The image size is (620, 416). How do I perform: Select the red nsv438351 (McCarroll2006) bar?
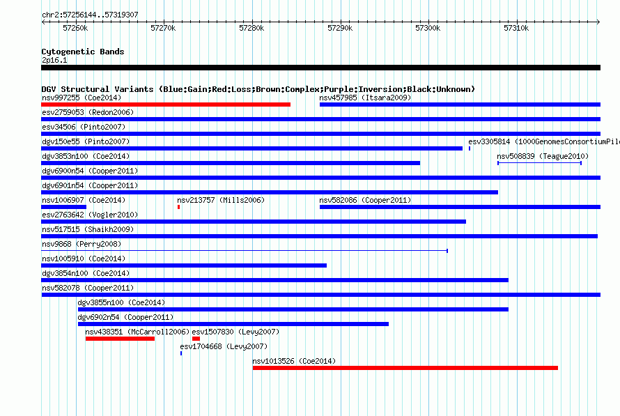[x=121, y=339]
